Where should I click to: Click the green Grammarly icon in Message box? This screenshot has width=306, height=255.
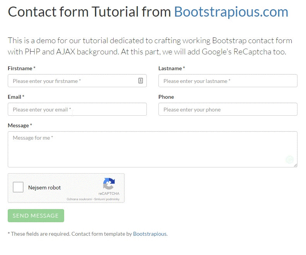click(289, 159)
